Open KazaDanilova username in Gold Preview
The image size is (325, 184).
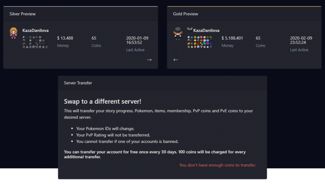click(206, 30)
